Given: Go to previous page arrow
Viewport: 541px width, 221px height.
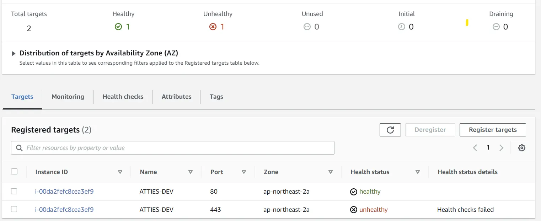Looking at the screenshot, I should point(475,148).
